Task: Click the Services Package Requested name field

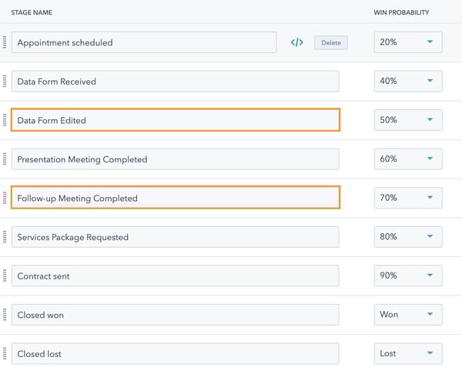Action: 175,237
